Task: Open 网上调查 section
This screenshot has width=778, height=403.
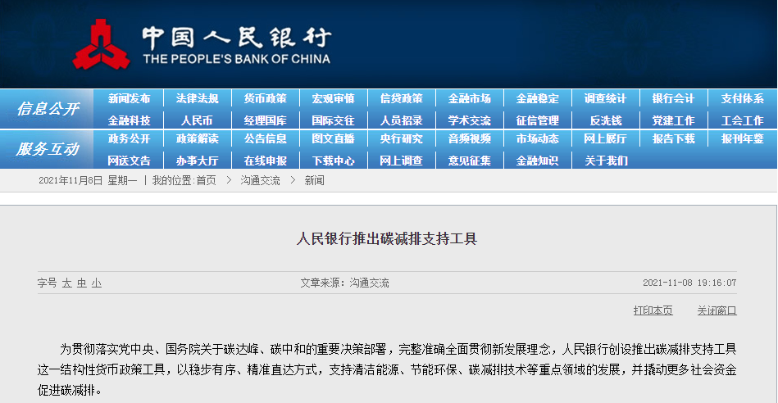Action: point(401,161)
